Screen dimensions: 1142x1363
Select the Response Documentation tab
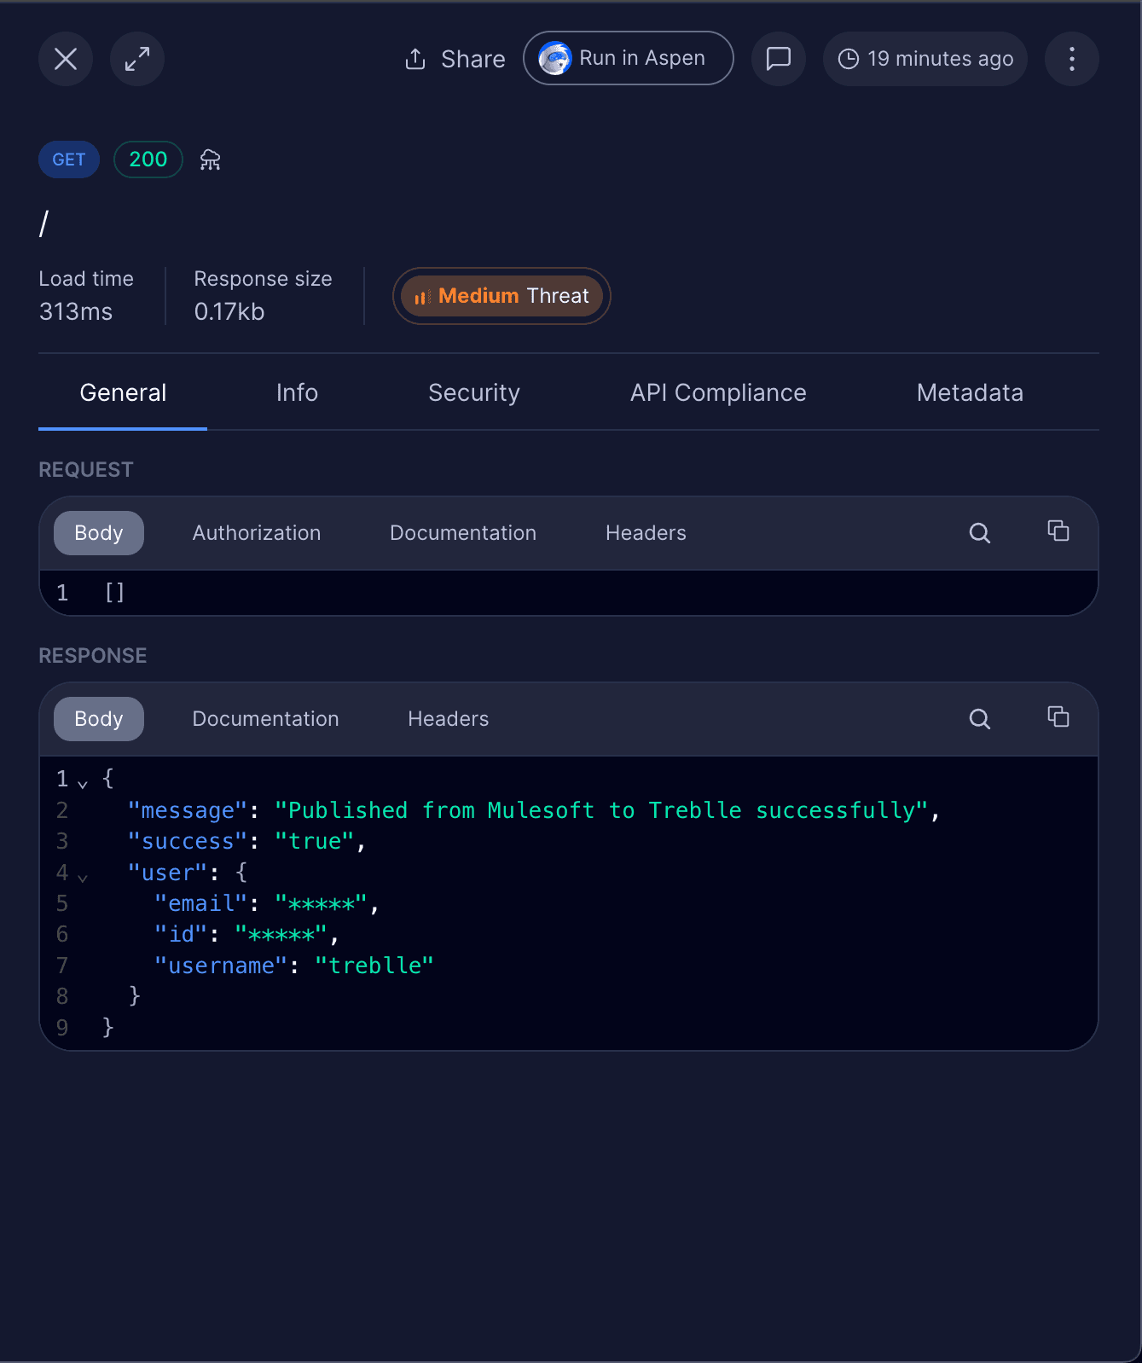tap(265, 719)
